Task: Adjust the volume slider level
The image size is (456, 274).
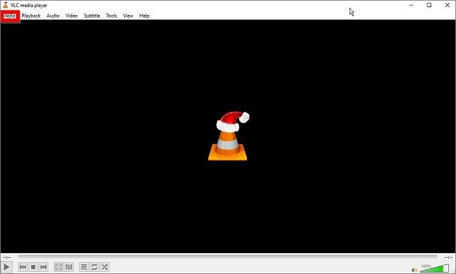Action: [x=434, y=268]
